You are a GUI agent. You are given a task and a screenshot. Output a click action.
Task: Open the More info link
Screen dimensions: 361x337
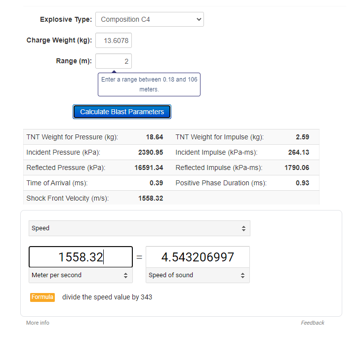pyautogui.click(x=38, y=323)
